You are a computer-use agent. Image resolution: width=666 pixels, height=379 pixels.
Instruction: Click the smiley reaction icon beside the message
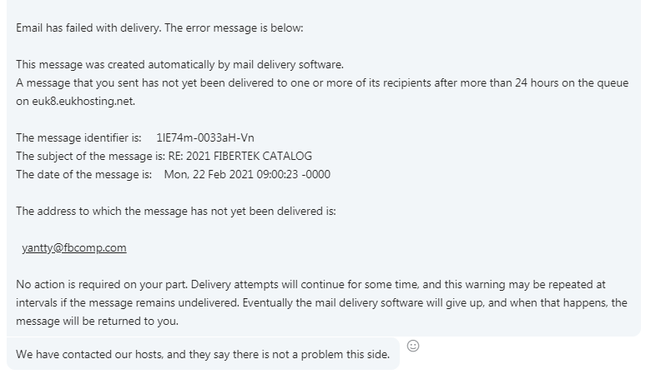click(x=413, y=346)
